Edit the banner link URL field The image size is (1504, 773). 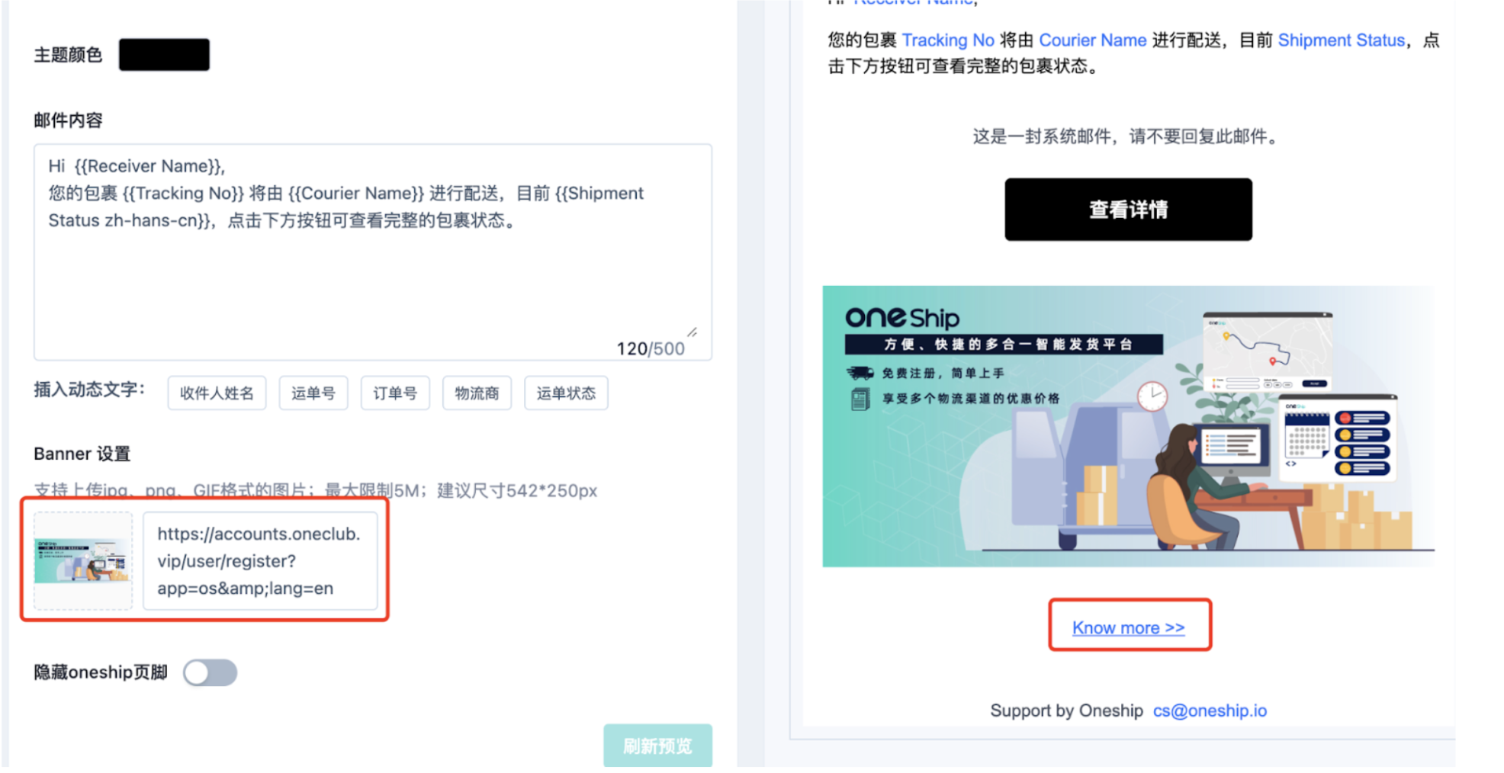pyautogui.click(x=260, y=561)
